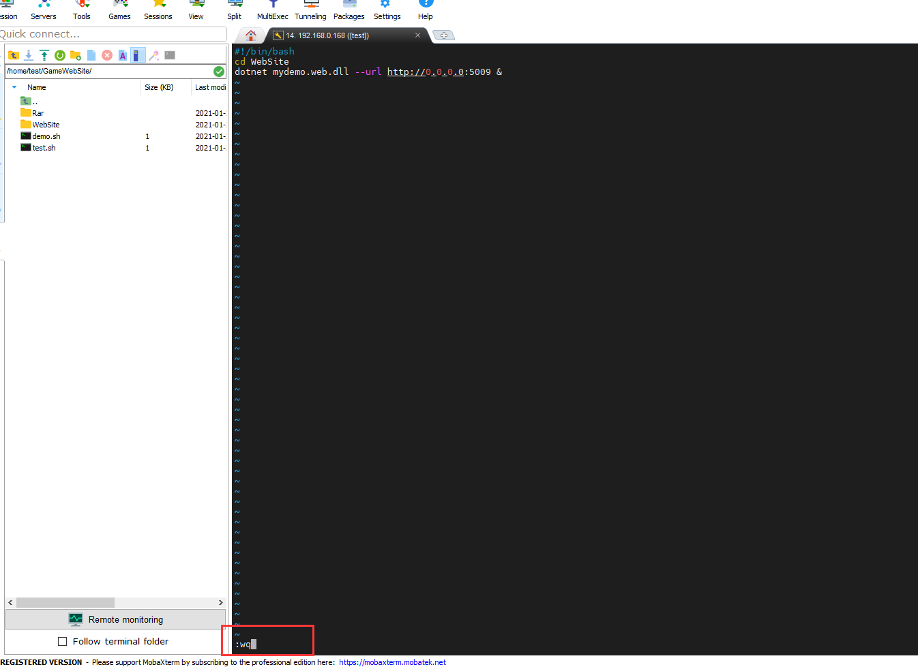Refresh the SFTP folder with green icon
918x667 pixels.
pos(60,55)
